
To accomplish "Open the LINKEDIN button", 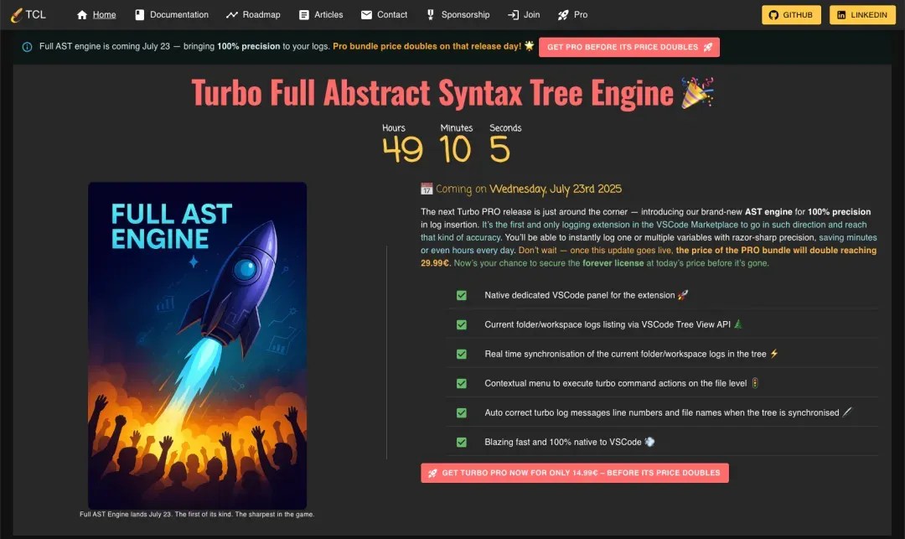I will click(862, 15).
